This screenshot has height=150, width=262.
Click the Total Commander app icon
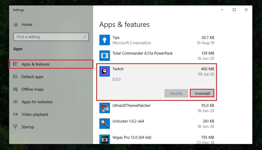coord(105,56)
